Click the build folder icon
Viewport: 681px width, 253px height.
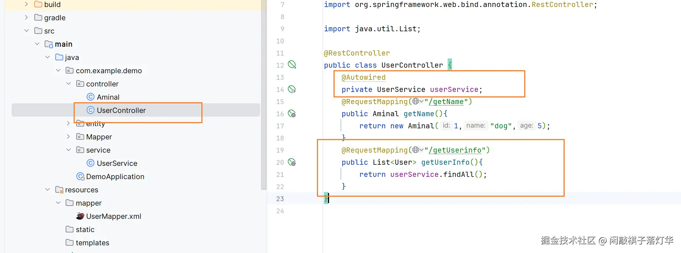[38, 4]
